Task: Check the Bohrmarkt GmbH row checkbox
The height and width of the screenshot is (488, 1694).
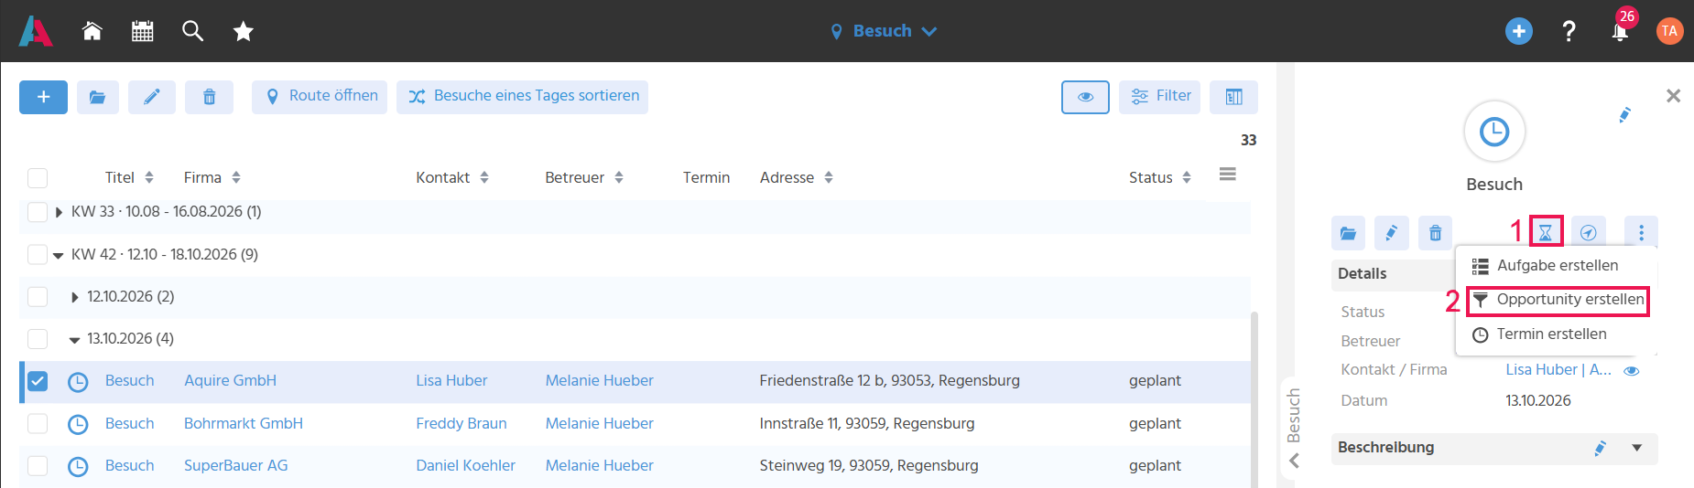Action: [38, 424]
